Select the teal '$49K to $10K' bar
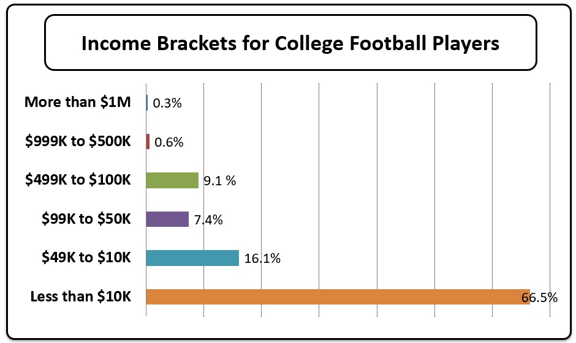Screen dimensions: 576x343 [x=192, y=258]
